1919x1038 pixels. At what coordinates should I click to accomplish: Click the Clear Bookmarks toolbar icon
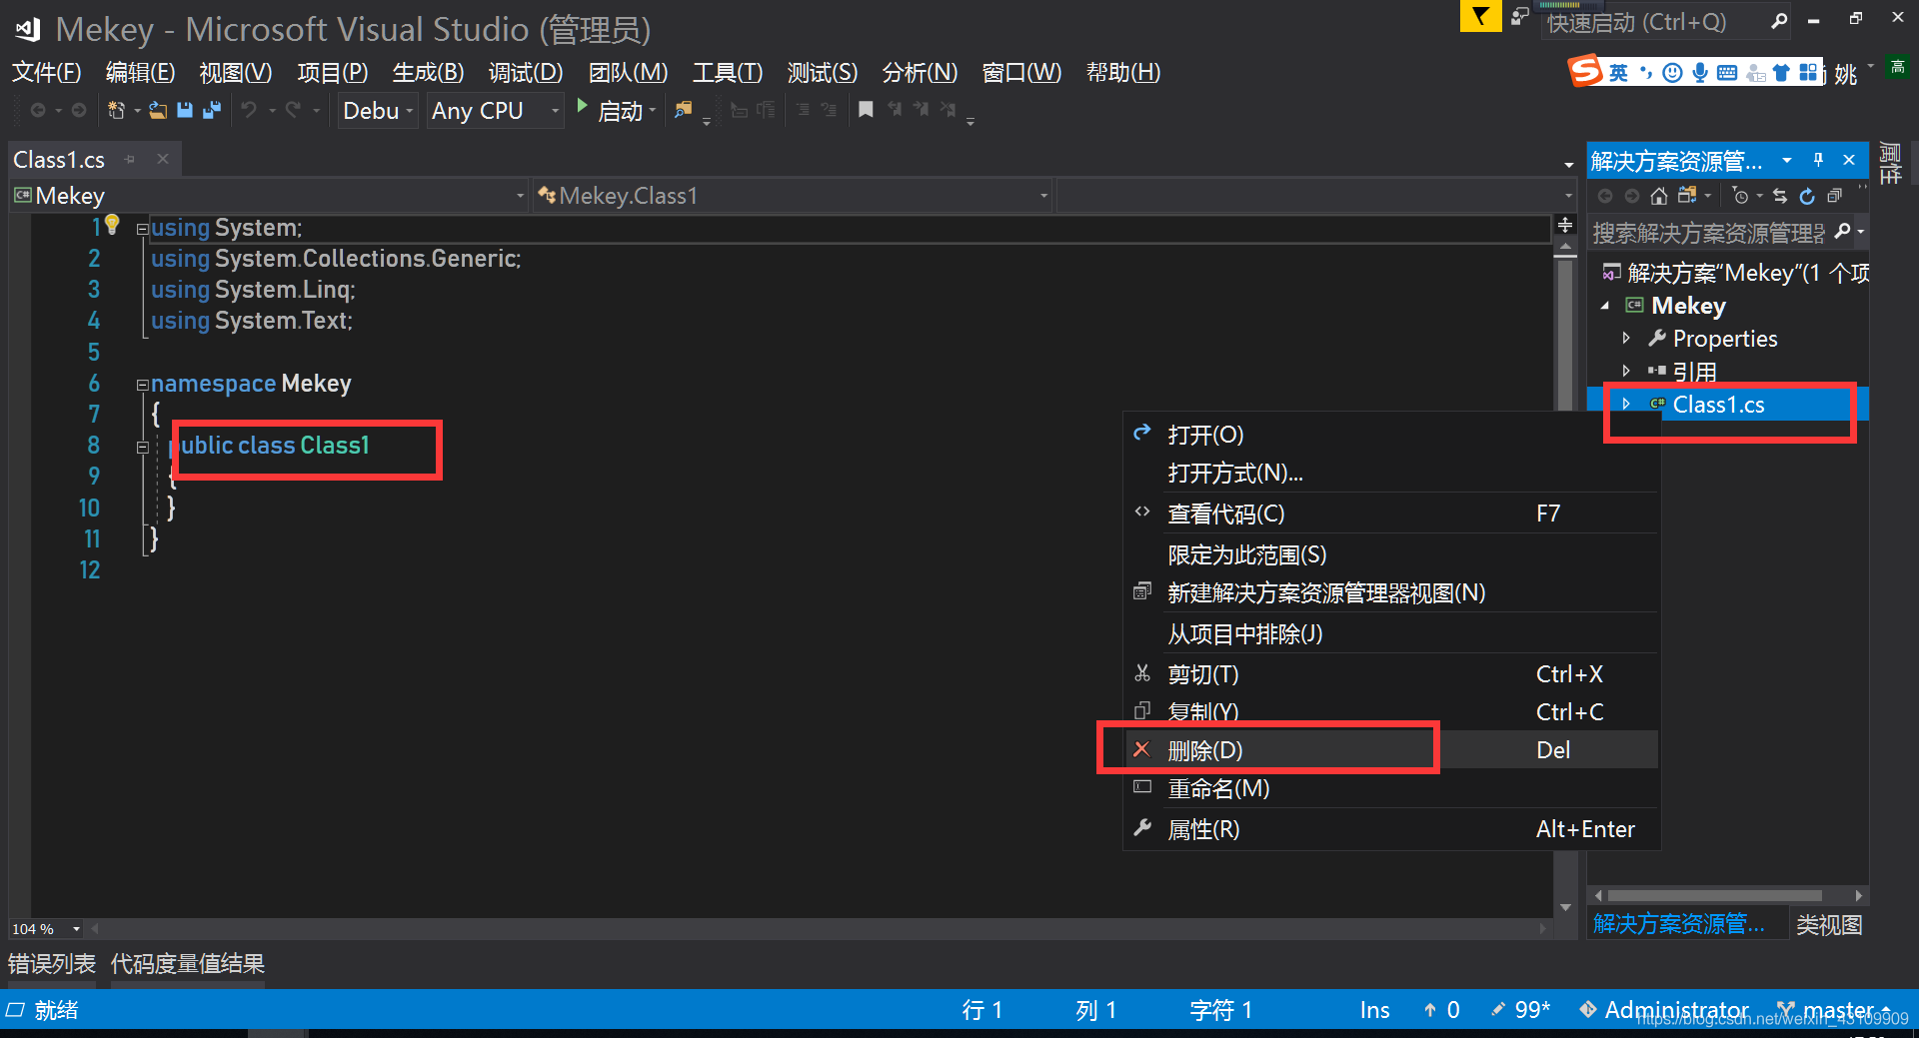pyautogui.click(x=948, y=110)
